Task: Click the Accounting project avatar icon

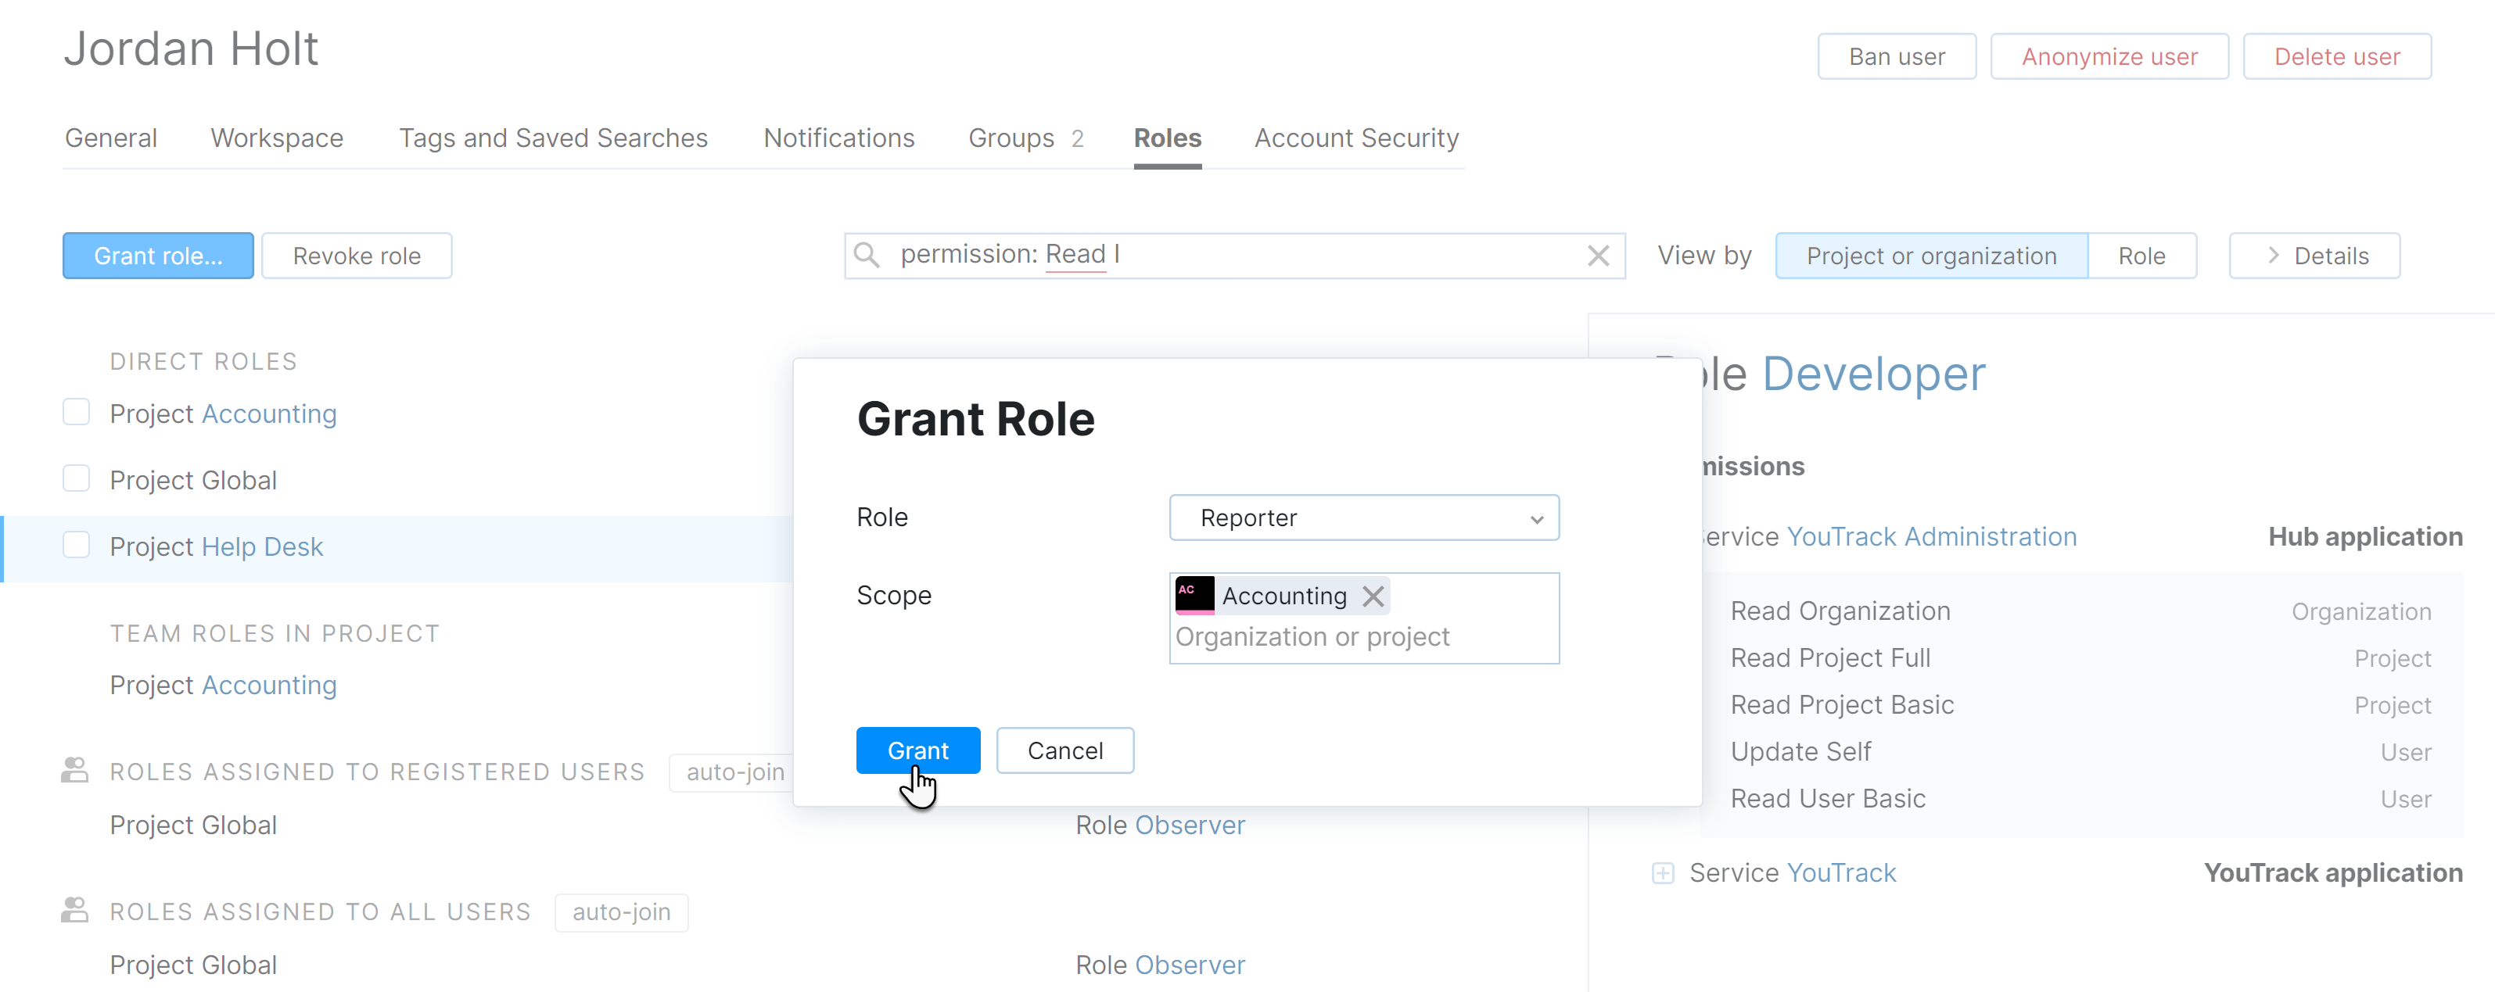Action: coord(1194,595)
